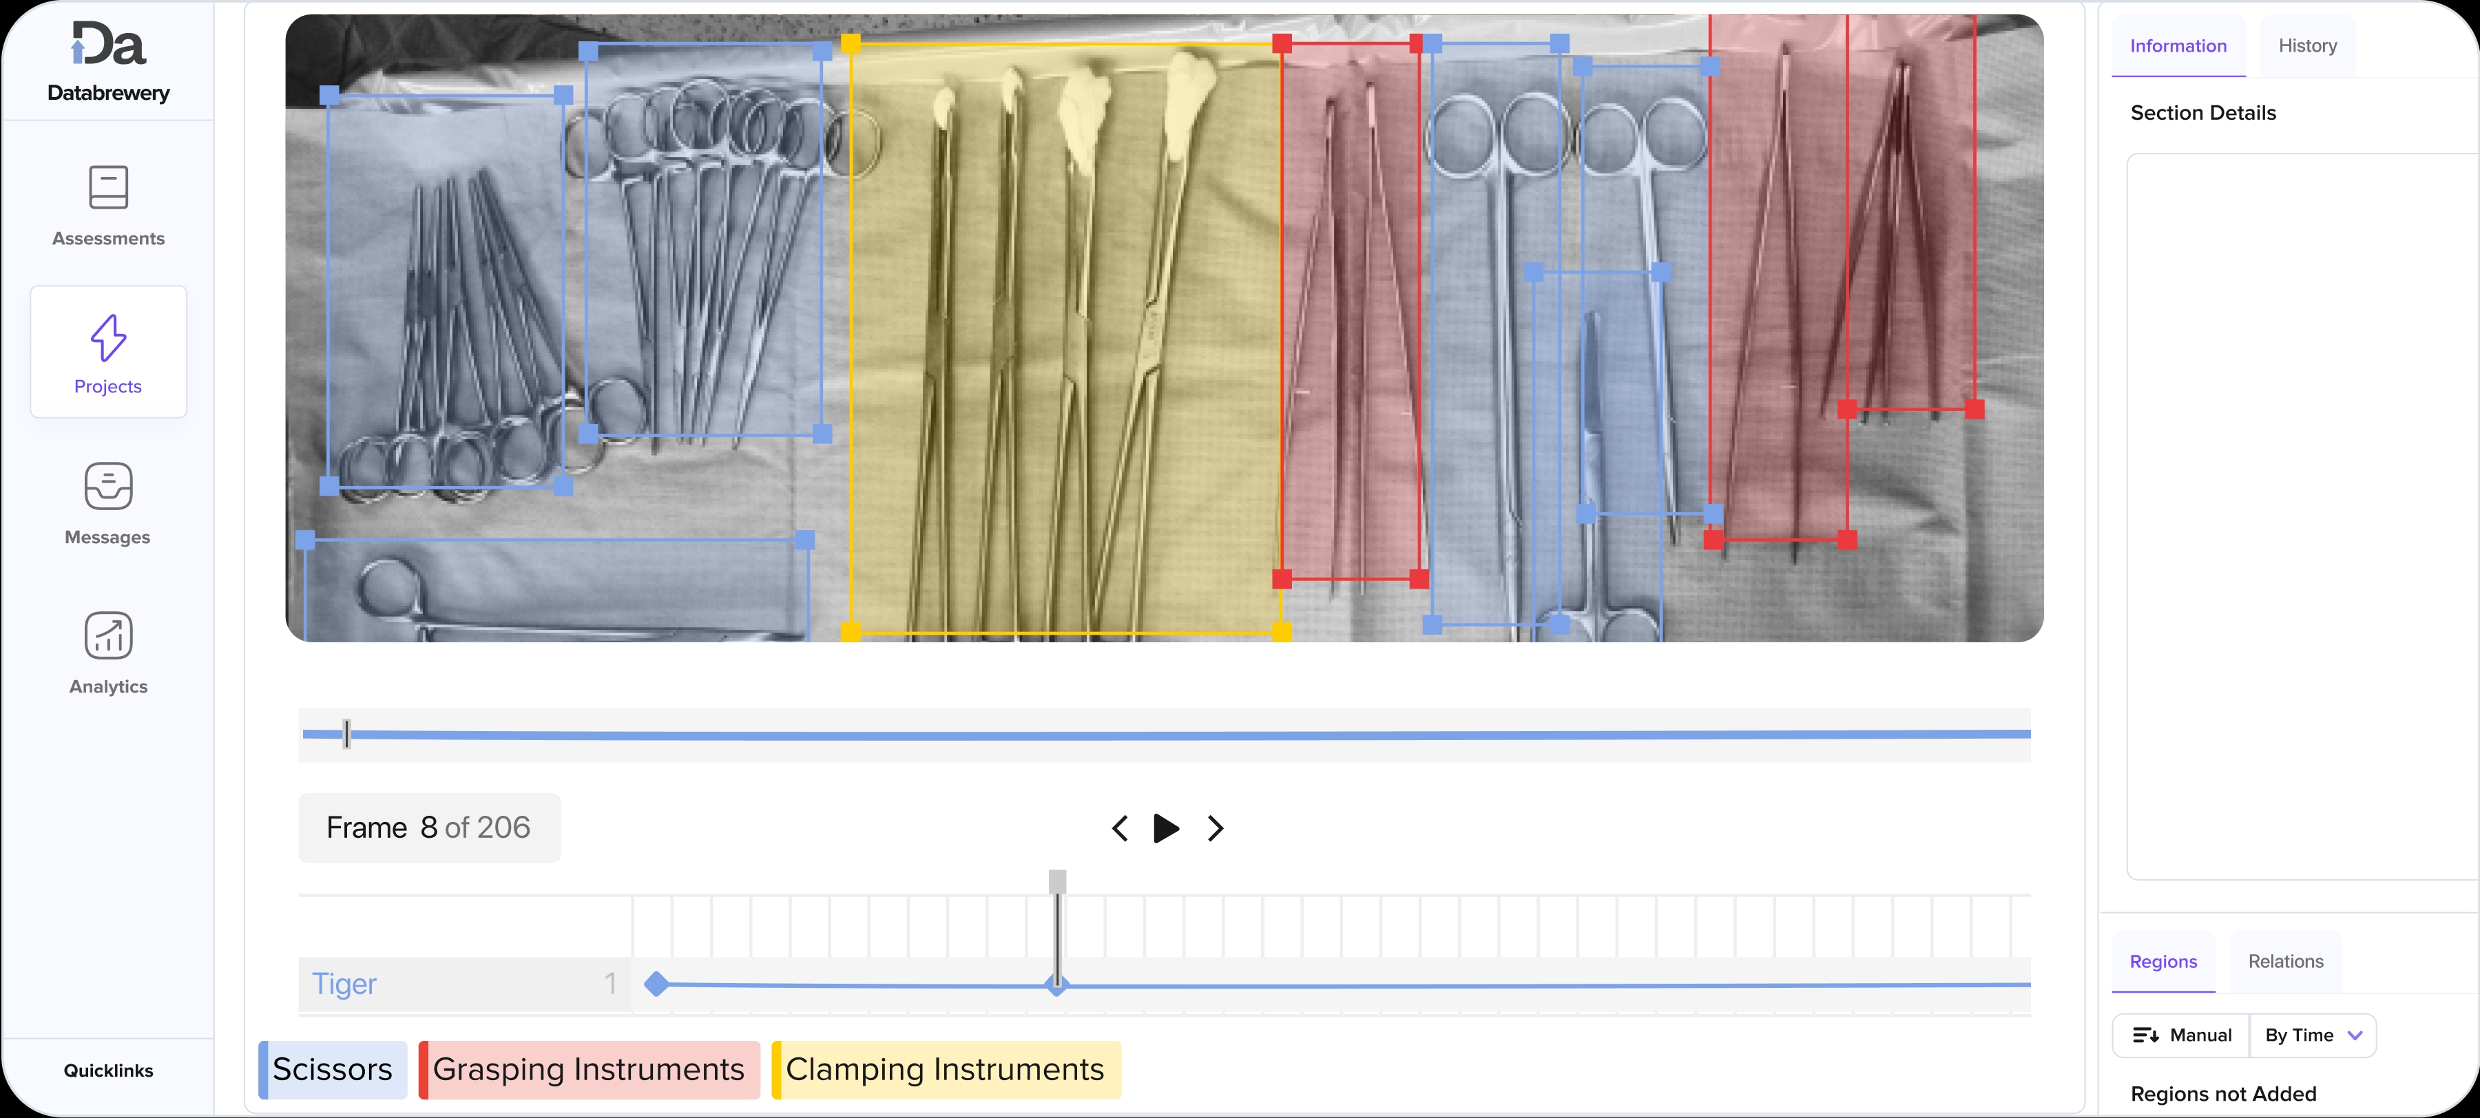Open the Relations tab
The width and height of the screenshot is (2480, 1118).
pos(2284,961)
